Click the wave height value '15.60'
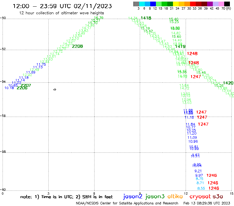Image resolution: width=234 pixels, height=206 pixels. click(176, 37)
